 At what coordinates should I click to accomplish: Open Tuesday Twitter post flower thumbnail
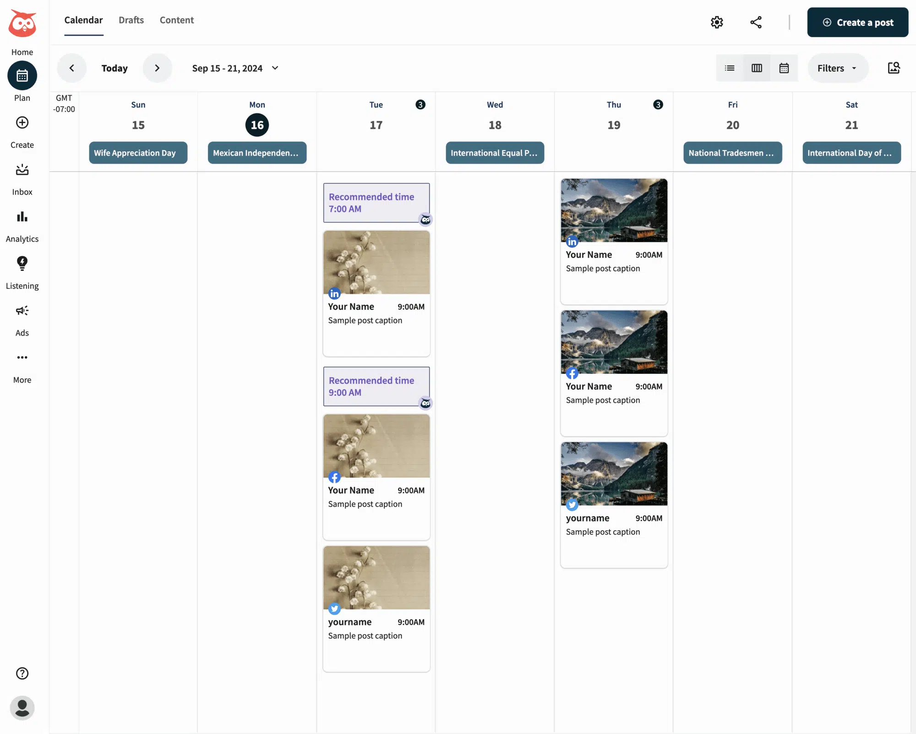point(376,578)
